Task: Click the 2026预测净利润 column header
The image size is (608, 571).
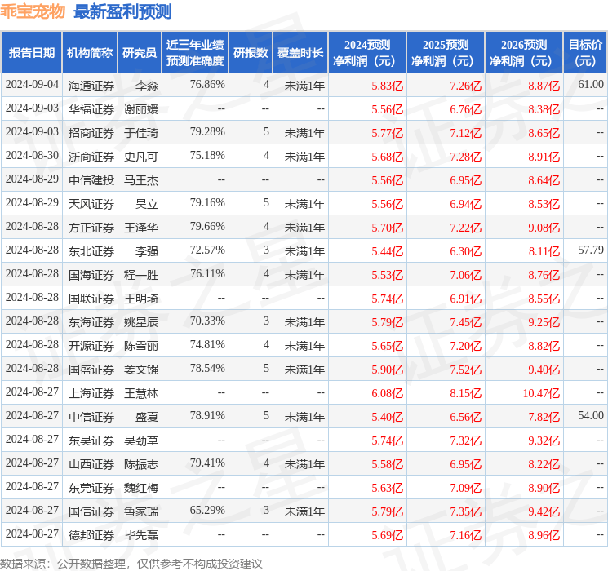Action: (x=524, y=53)
